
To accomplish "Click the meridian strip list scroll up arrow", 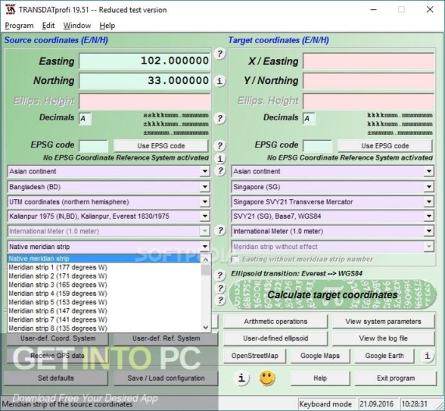I will click(x=206, y=259).
